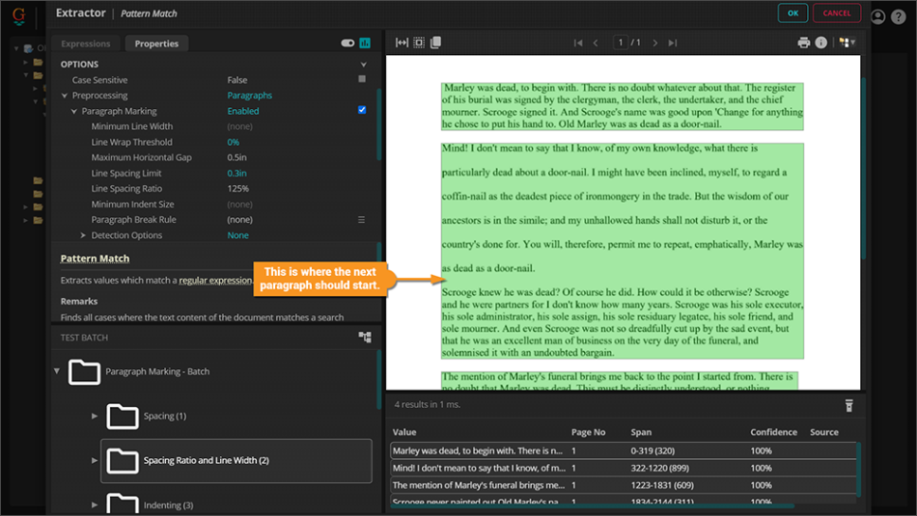Collapse the Preprocessing property
Viewport: 917px width, 516px height.
click(x=65, y=95)
